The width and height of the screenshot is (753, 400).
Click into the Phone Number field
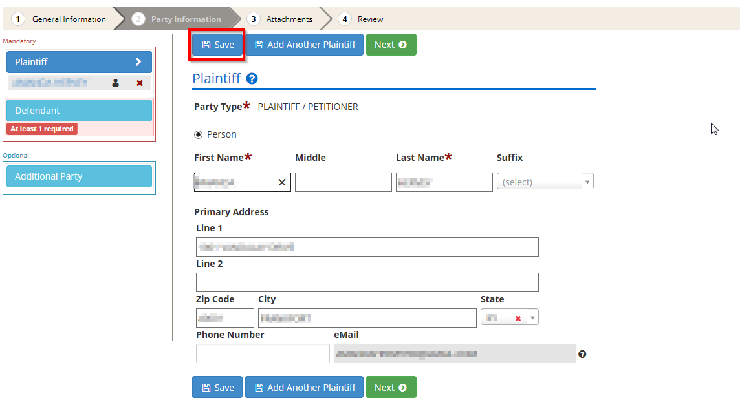coord(263,353)
